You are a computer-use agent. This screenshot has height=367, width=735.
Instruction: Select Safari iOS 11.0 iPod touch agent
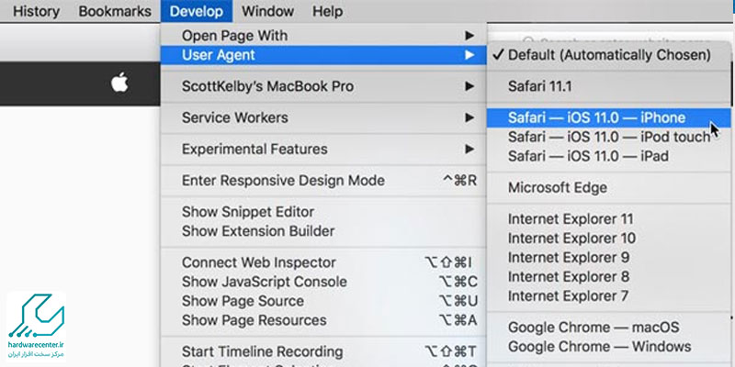(608, 137)
